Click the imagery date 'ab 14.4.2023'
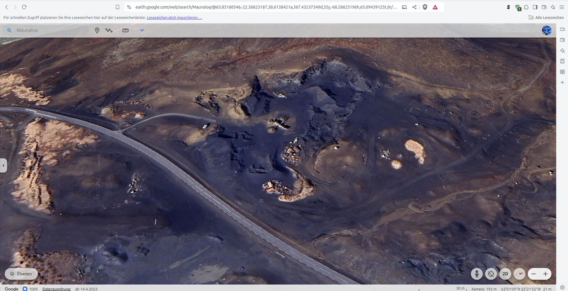 point(86,289)
